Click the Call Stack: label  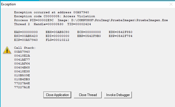click(25, 48)
